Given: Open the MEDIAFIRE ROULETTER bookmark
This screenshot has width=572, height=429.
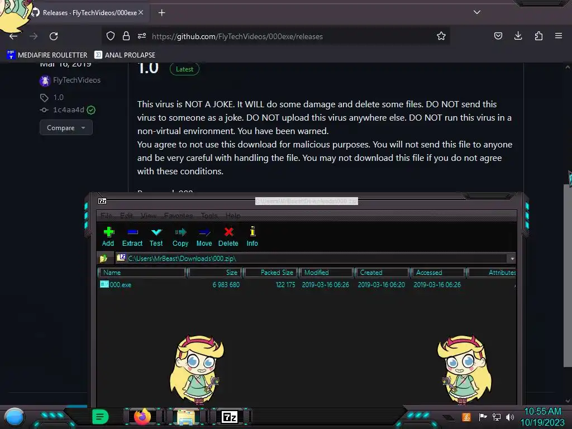Looking at the screenshot, I should click(47, 55).
